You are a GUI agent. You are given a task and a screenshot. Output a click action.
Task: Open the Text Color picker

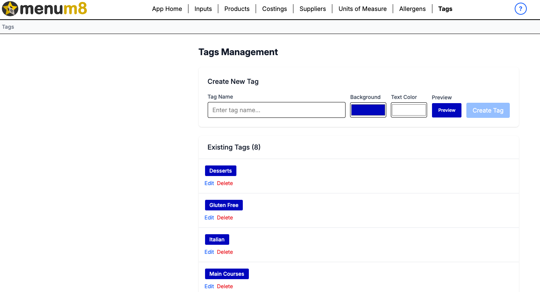pos(409,110)
